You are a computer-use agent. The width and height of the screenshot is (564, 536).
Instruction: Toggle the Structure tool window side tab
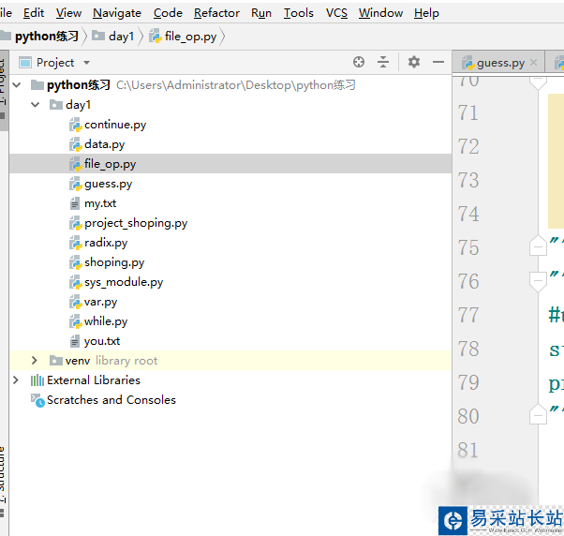[3, 482]
